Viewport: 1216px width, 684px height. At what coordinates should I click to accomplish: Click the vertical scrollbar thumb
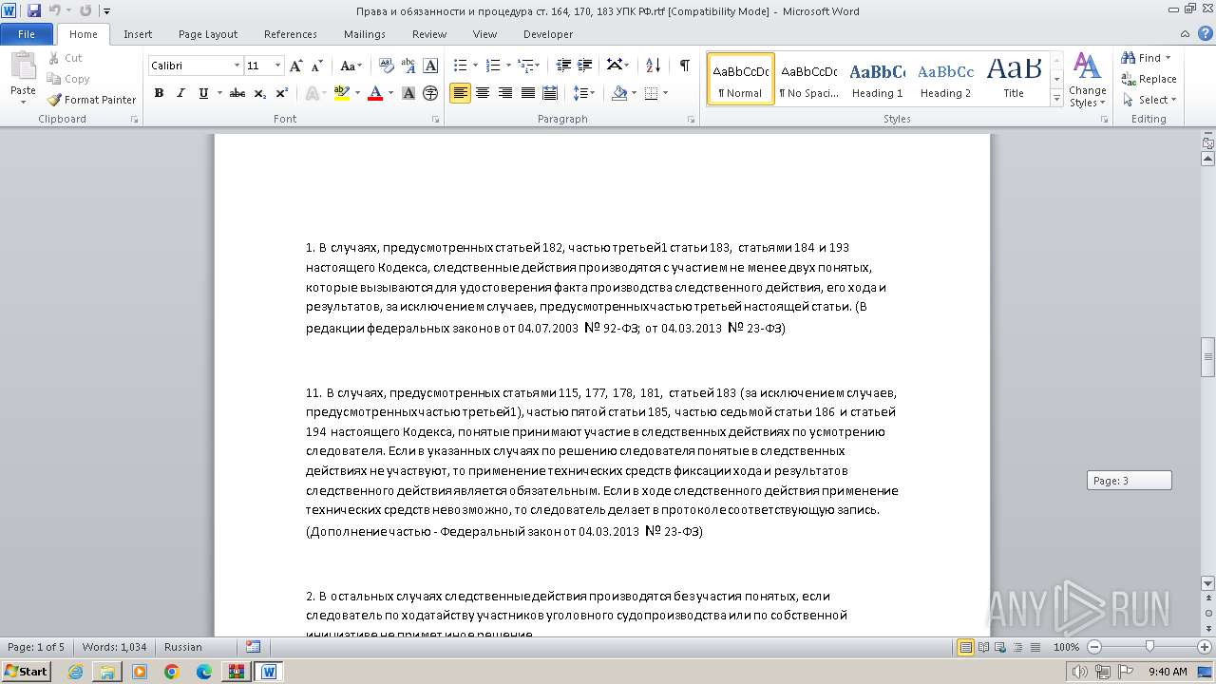(1208, 358)
